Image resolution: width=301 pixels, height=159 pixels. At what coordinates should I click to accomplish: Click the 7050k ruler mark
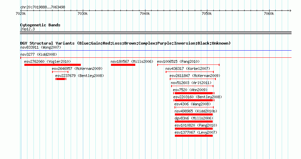point(207,14)
